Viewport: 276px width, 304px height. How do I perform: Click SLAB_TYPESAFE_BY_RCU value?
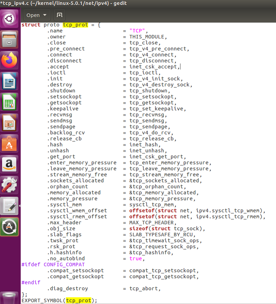161,235
